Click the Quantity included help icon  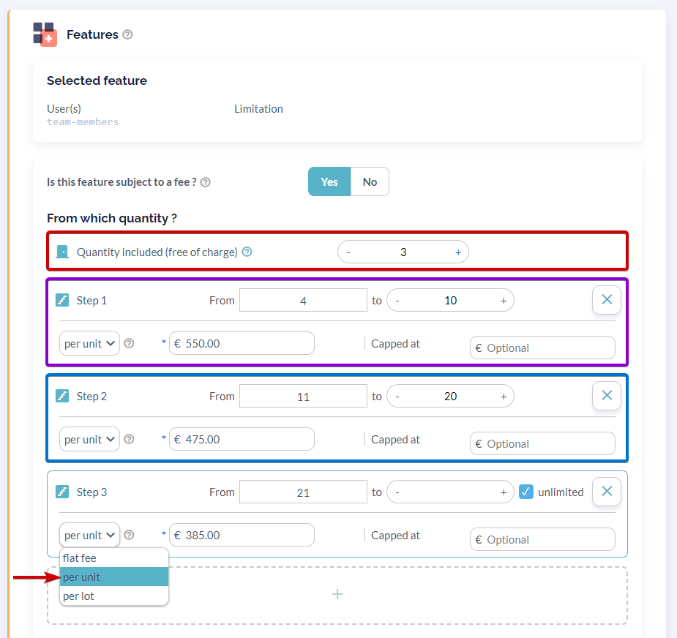coord(247,252)
